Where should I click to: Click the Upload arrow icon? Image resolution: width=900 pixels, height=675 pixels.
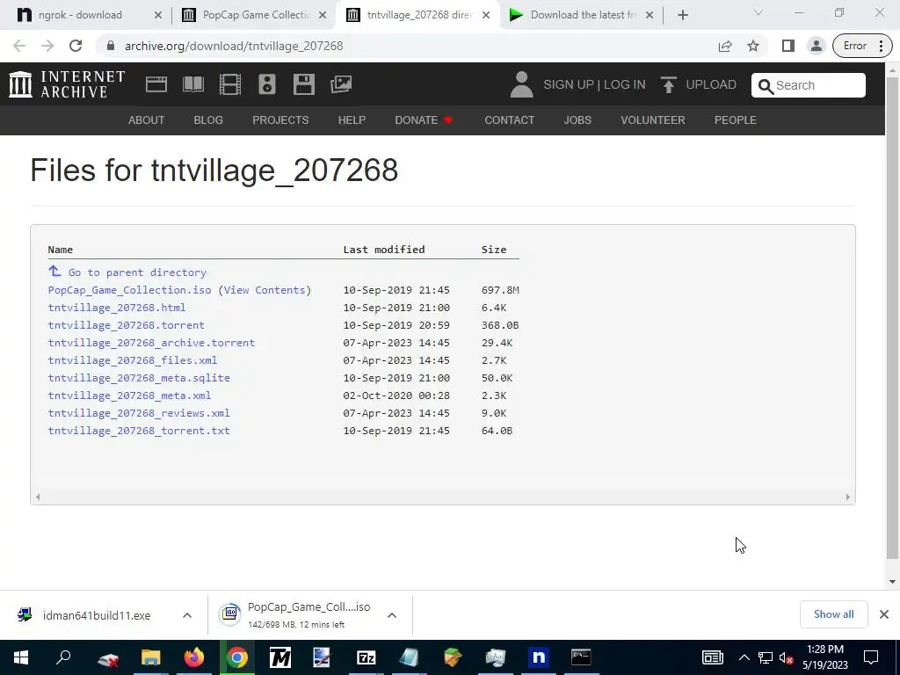coord(668,85)
